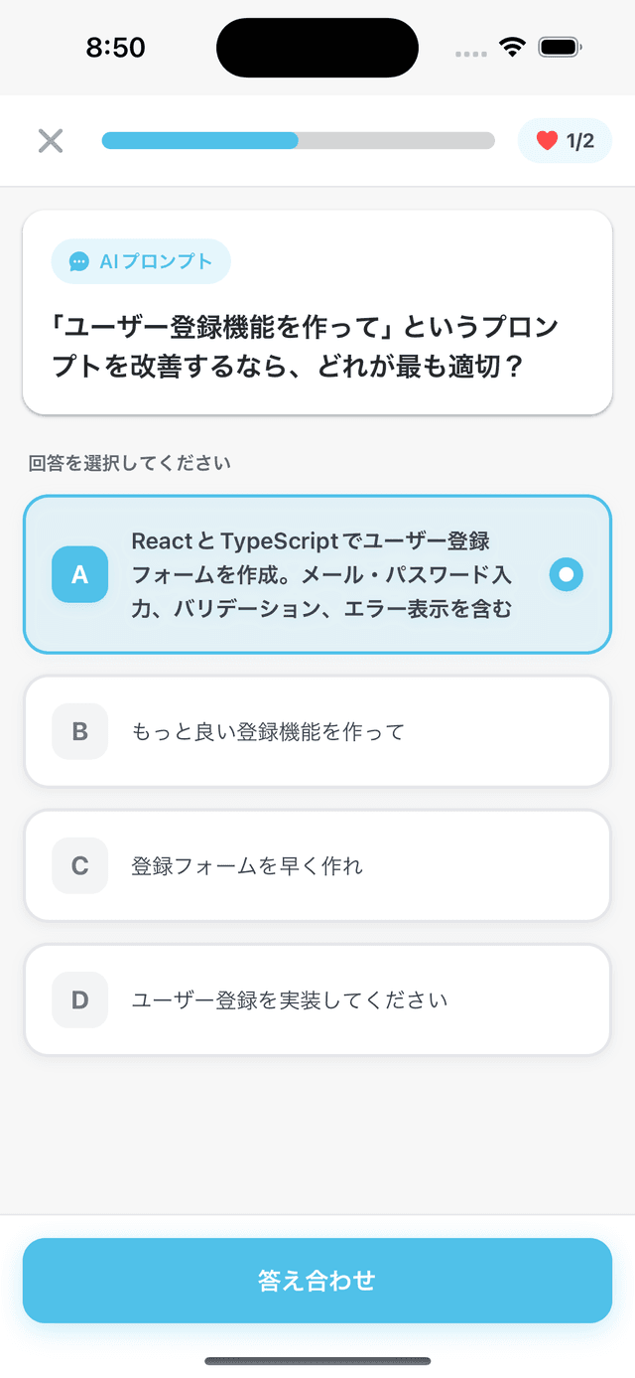Tap the clock showing 8:50

point(116,46)
